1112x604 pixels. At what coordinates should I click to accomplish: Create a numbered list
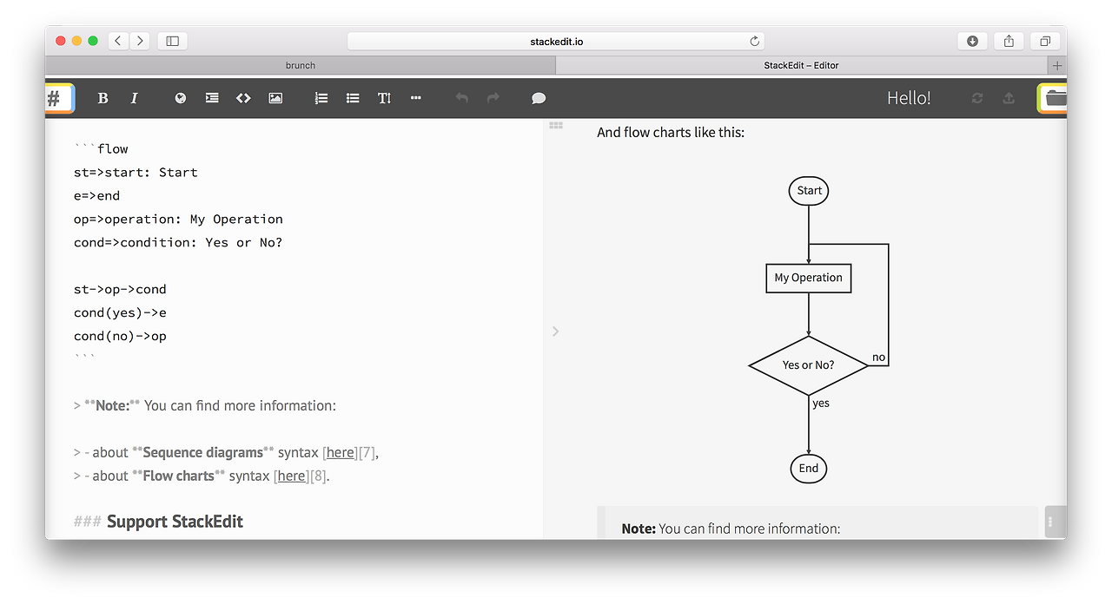(x=321, y=98)
